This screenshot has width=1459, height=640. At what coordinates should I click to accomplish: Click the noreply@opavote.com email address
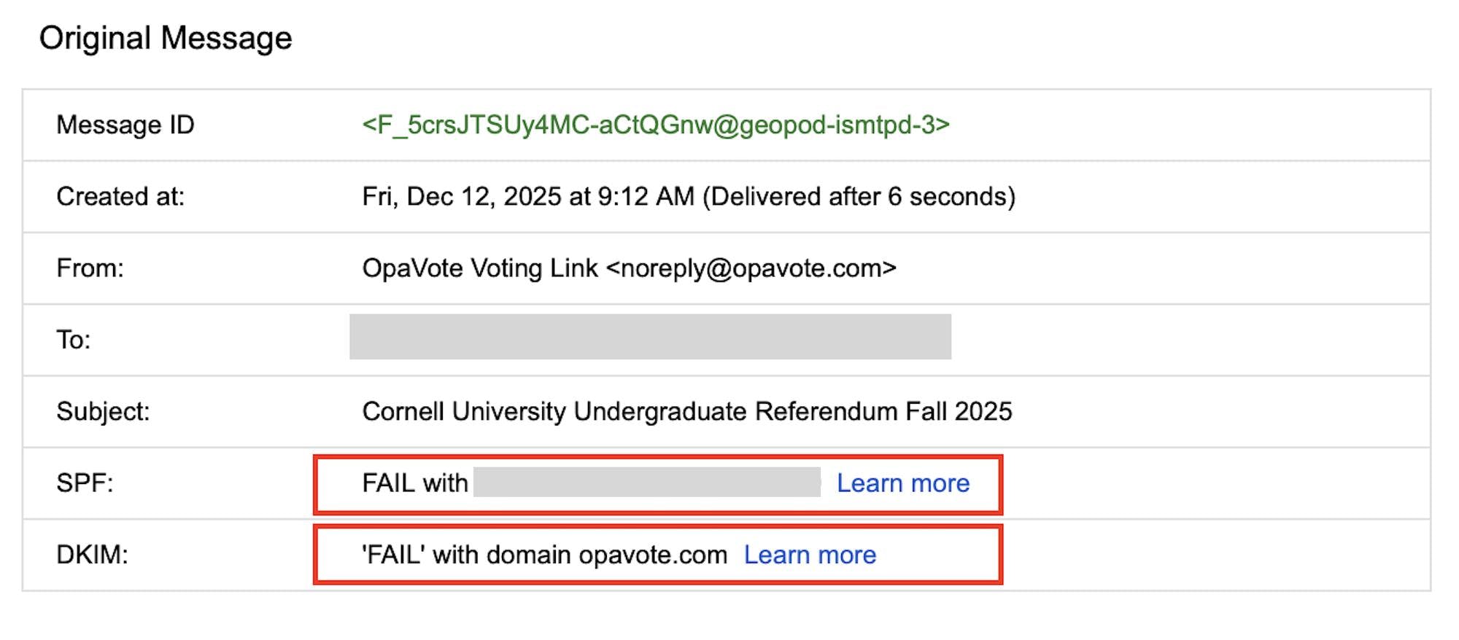click(751, 268)
